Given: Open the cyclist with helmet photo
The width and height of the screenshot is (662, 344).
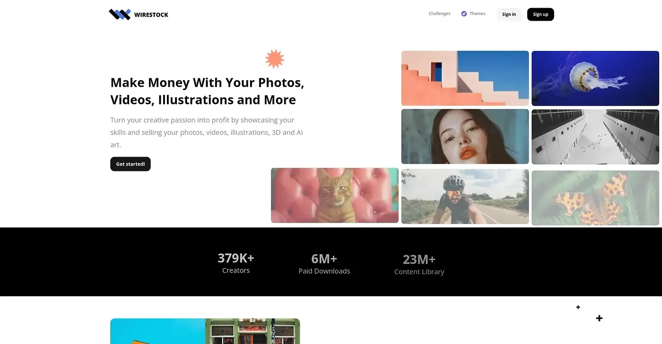Looking at the screenshot, I should click(x=465, y=196).
